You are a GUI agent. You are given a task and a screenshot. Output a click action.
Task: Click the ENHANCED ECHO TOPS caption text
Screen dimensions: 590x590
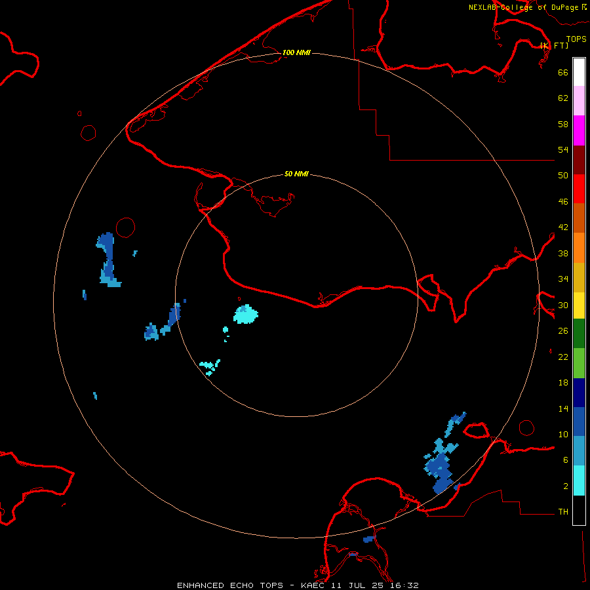(230, 585)
